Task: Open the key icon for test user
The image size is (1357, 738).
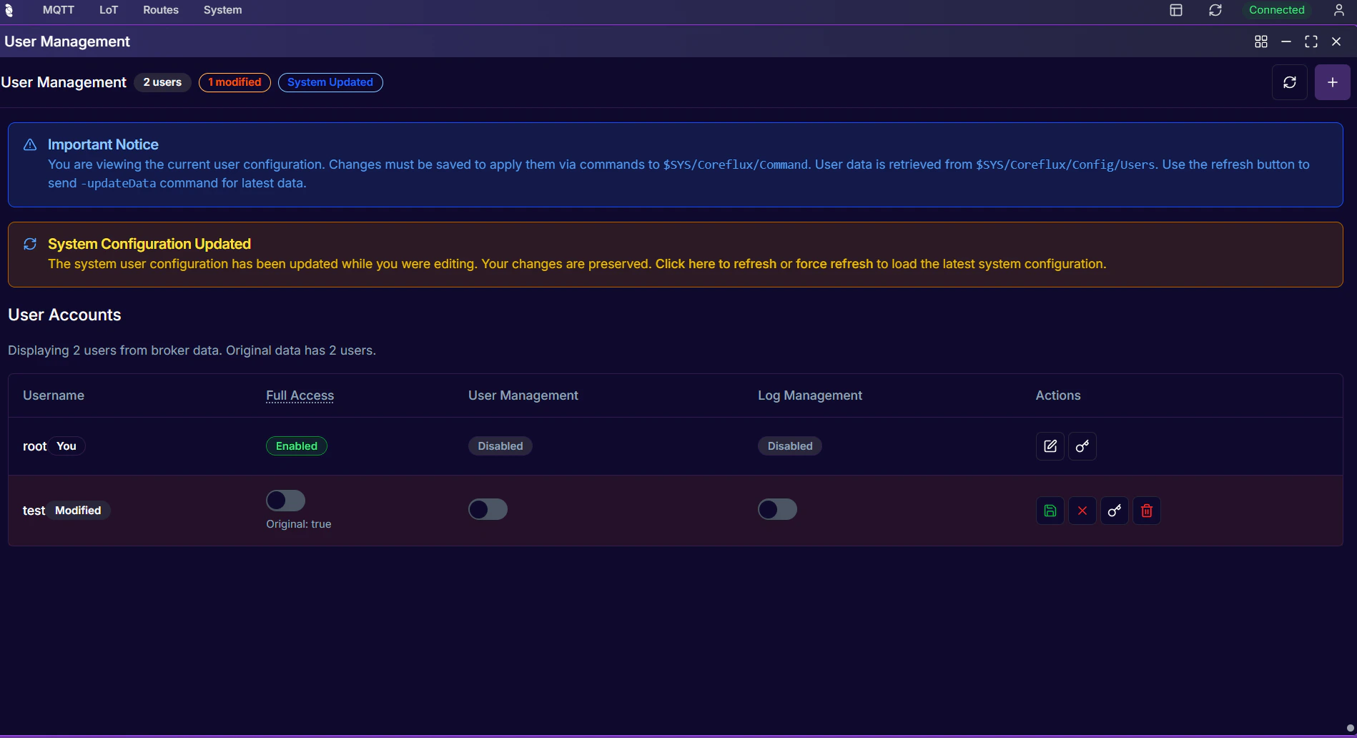Action: (1114, 510)
